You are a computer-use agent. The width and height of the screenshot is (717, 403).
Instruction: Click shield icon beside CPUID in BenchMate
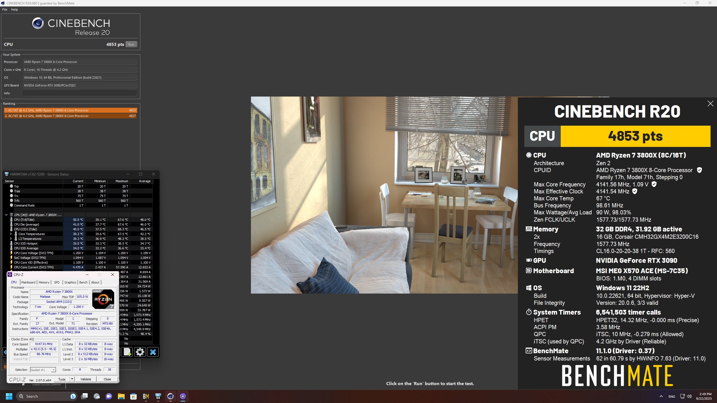[x=699, y=170]
